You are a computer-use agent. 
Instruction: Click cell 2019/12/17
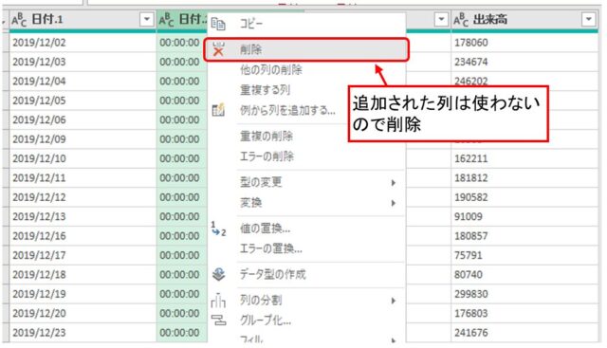(83, 255)
